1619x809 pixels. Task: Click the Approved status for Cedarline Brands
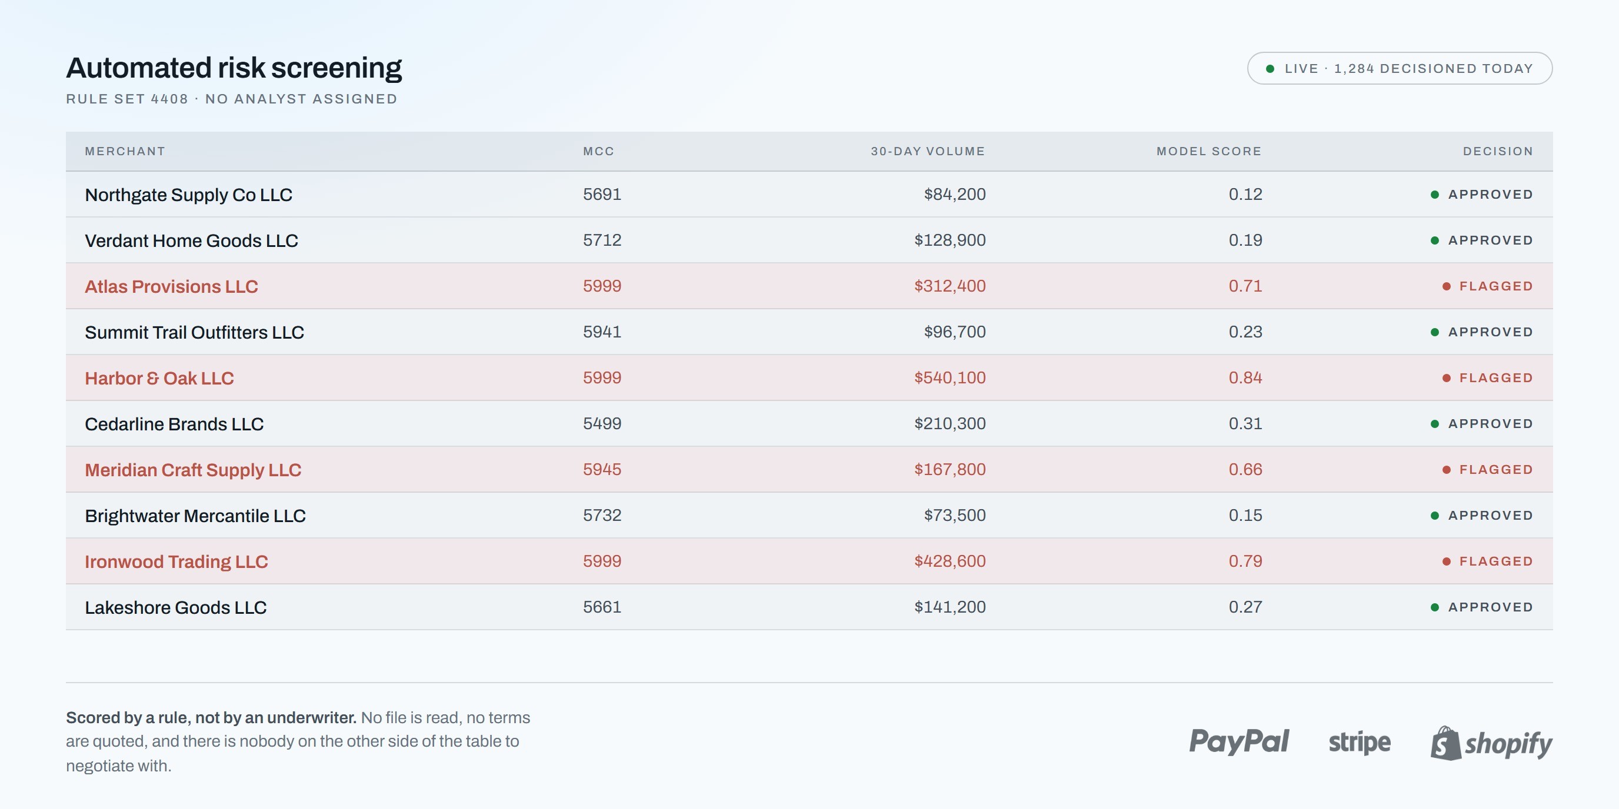(1482, 424)
